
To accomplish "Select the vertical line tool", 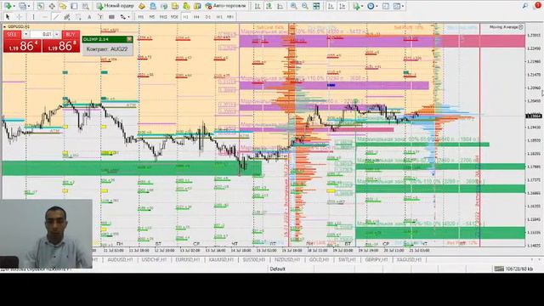I will point(33,17).
